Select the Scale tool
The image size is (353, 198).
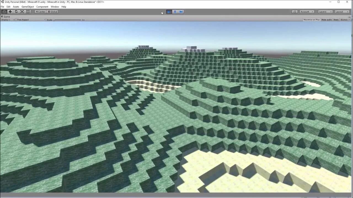(22, 12)
